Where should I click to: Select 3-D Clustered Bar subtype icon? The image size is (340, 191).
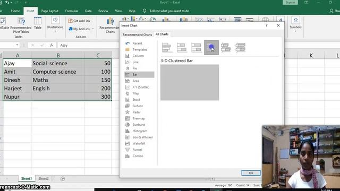click(211, 47)
